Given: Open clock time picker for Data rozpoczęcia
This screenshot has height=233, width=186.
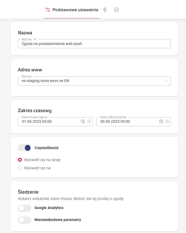Looking at the screenshot, I should pos(89,121).
